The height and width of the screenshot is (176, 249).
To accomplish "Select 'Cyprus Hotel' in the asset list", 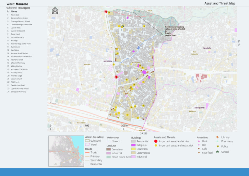I will [16, 28].
